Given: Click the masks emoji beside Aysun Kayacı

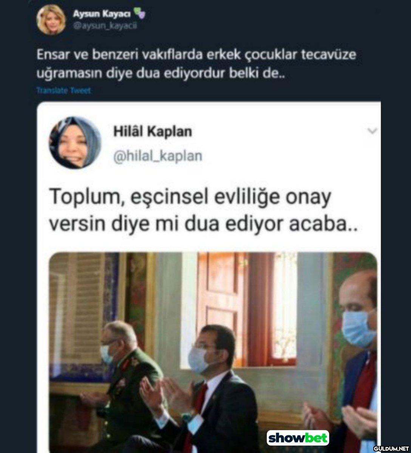Looking at the screenshot, I should [139, 14].
